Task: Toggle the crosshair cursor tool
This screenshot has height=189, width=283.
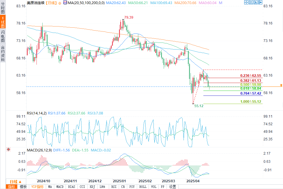Action: (x=246, y=2)
